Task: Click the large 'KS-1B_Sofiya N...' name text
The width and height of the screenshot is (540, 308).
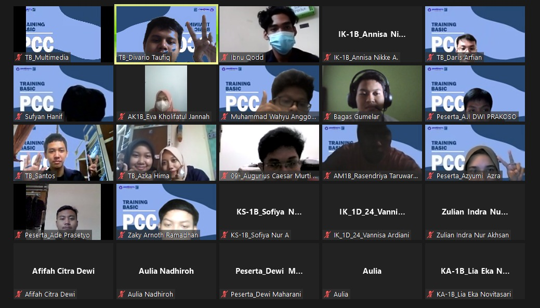Action: tap(269, 211)
